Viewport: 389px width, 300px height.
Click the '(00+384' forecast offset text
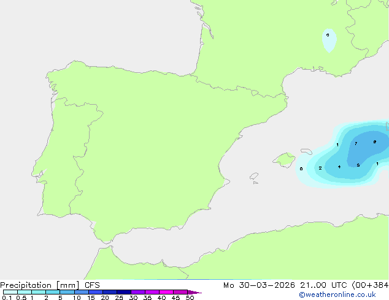pos(370,285)
